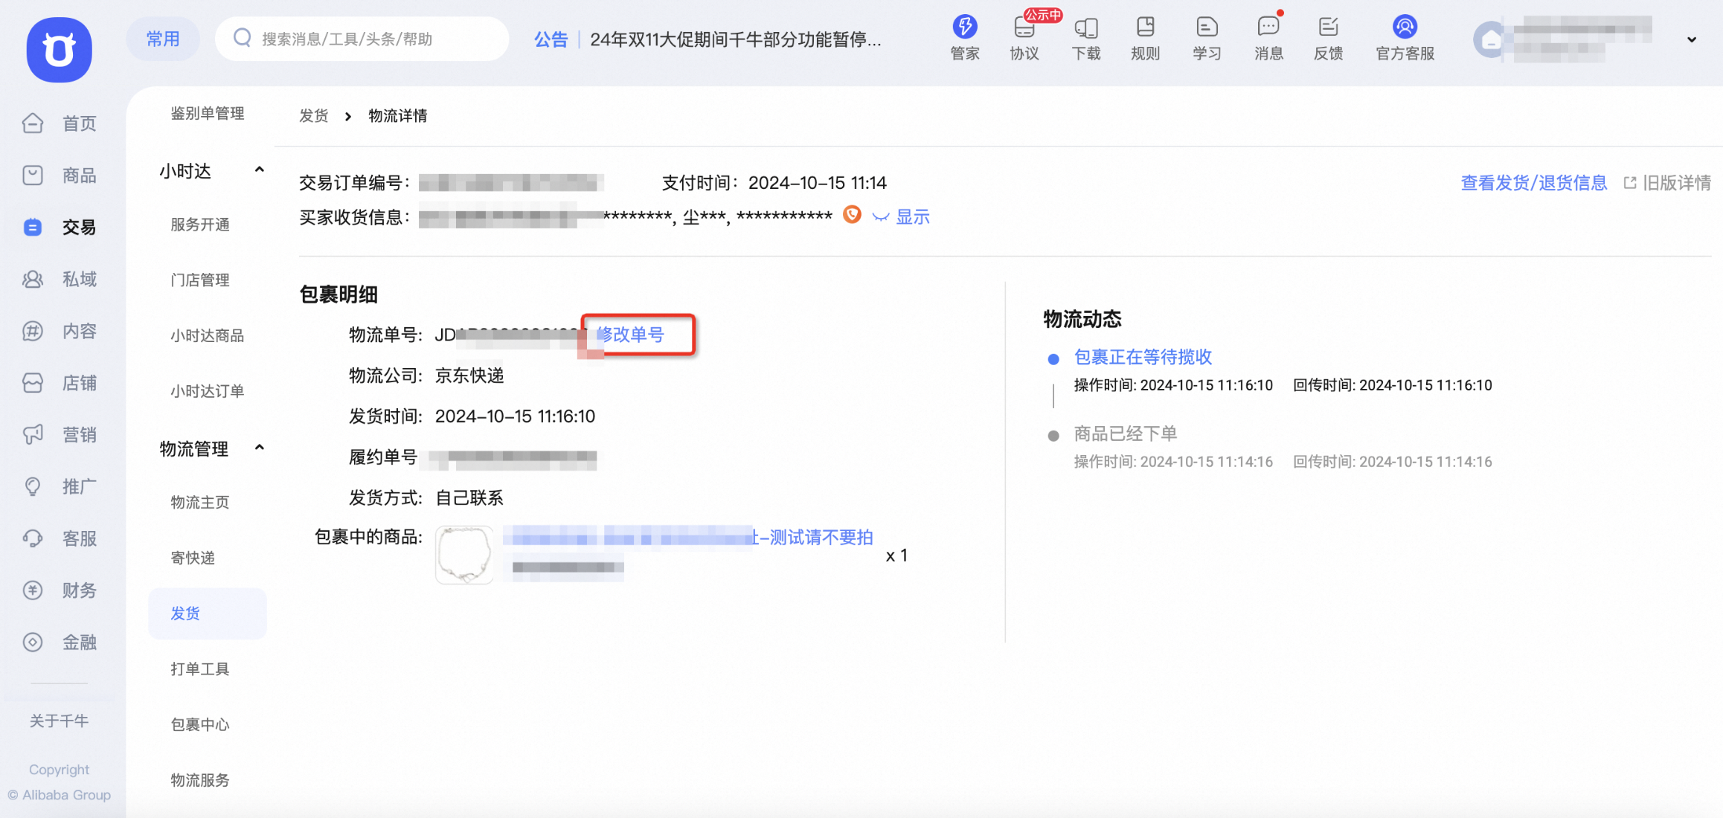Click 发货 breadcrumb link

(x=314, y=116)
